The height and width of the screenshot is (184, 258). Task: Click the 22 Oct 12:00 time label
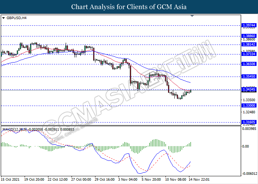point(58,180)
